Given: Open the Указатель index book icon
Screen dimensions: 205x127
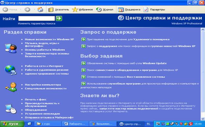Looking at the screenshot, I should [51, 9].
